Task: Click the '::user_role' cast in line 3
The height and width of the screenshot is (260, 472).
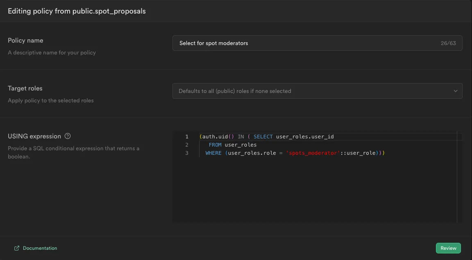Action: tap(358, 153)
